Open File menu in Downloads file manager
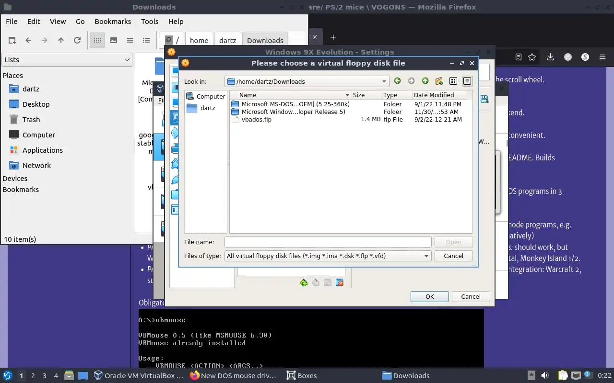The image size is (614, 383). pos(12,22)
